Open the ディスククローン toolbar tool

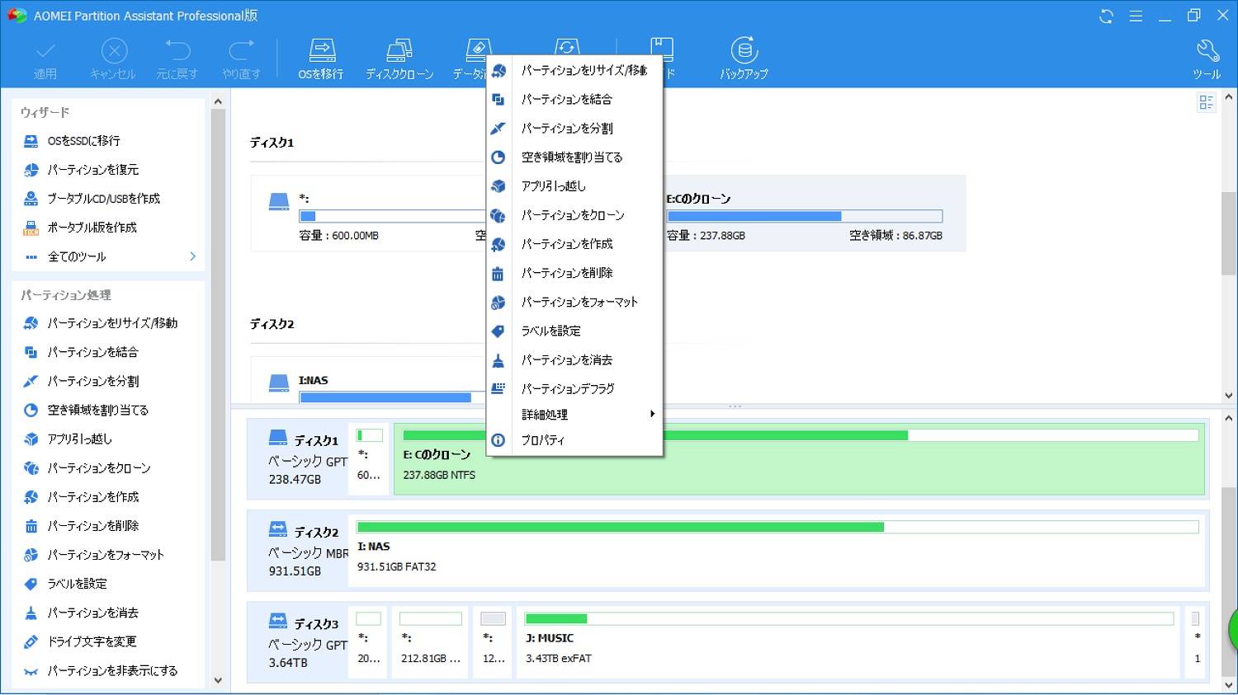pos(399,59)
